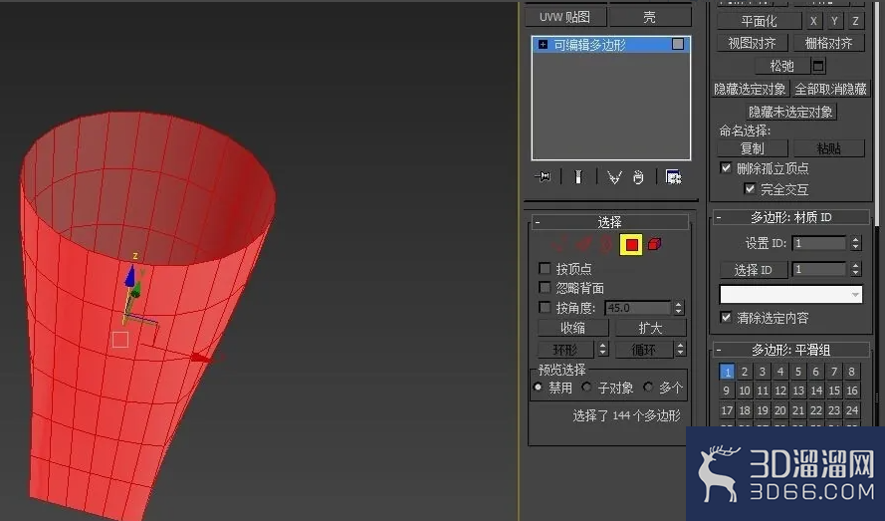
Task: Click the 按角度 45.0 value field
Action: pos(638,308)
